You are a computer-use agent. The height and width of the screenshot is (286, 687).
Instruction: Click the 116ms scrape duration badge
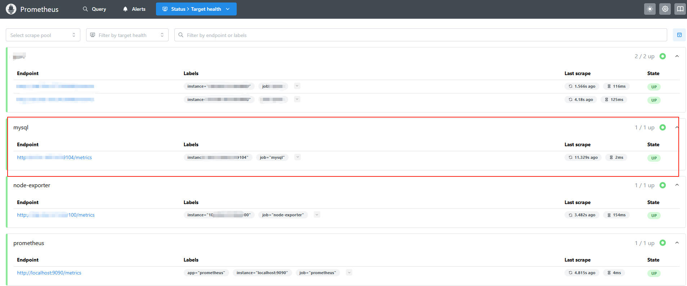(616, 86)
